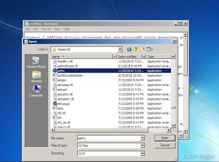Click the Open button
The height and width of the screenshot is (162, 219).
pos(165,138)
